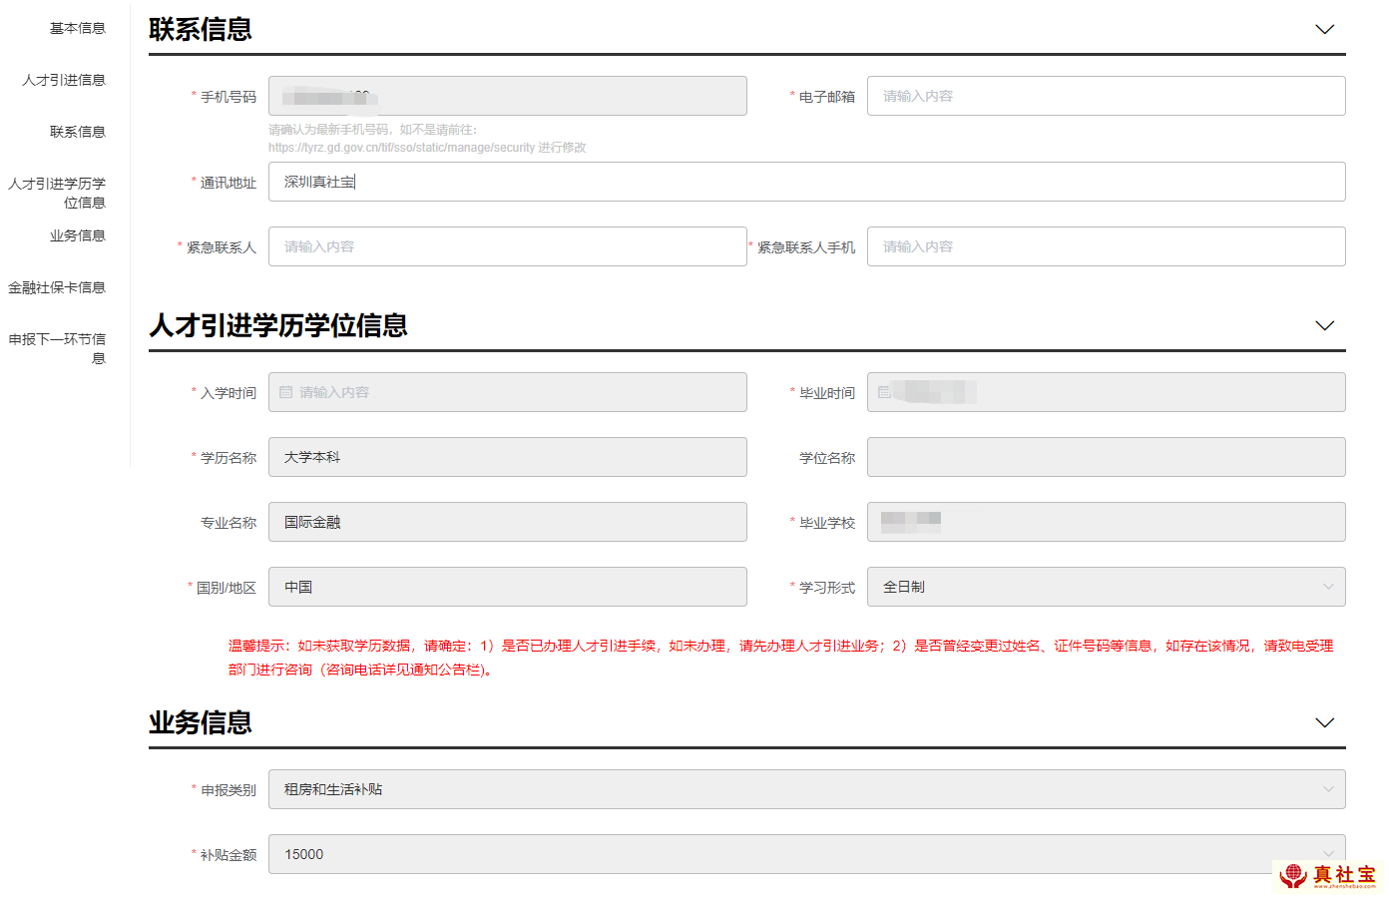The width and height of the screenshot is (1389, 899).
Task: Collapse the 人才引进学历学位信息 section chevron
Action: coord(1324,326)
